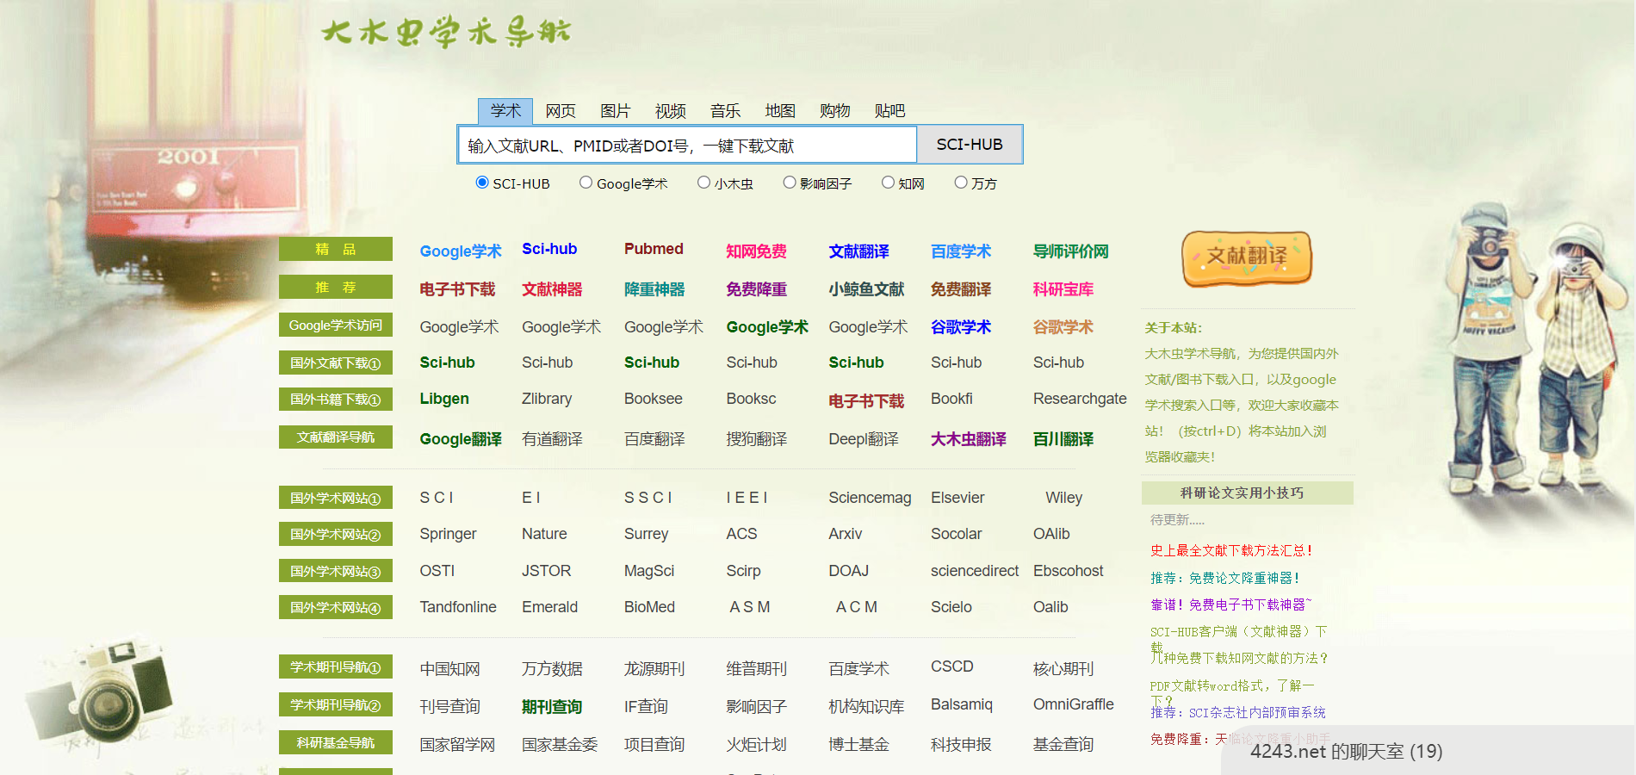The height and width of the screenshot is (775, 1636).
Task: Open the Springer link
Action: click(x=448, y=534)
